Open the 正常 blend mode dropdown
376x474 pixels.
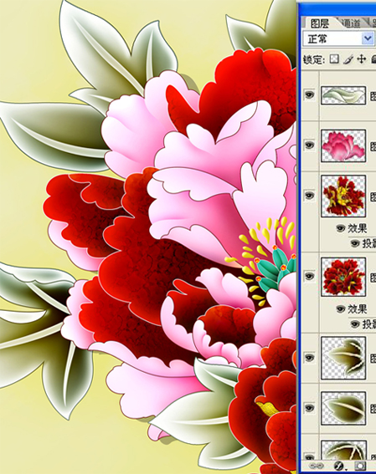(368, 38)
